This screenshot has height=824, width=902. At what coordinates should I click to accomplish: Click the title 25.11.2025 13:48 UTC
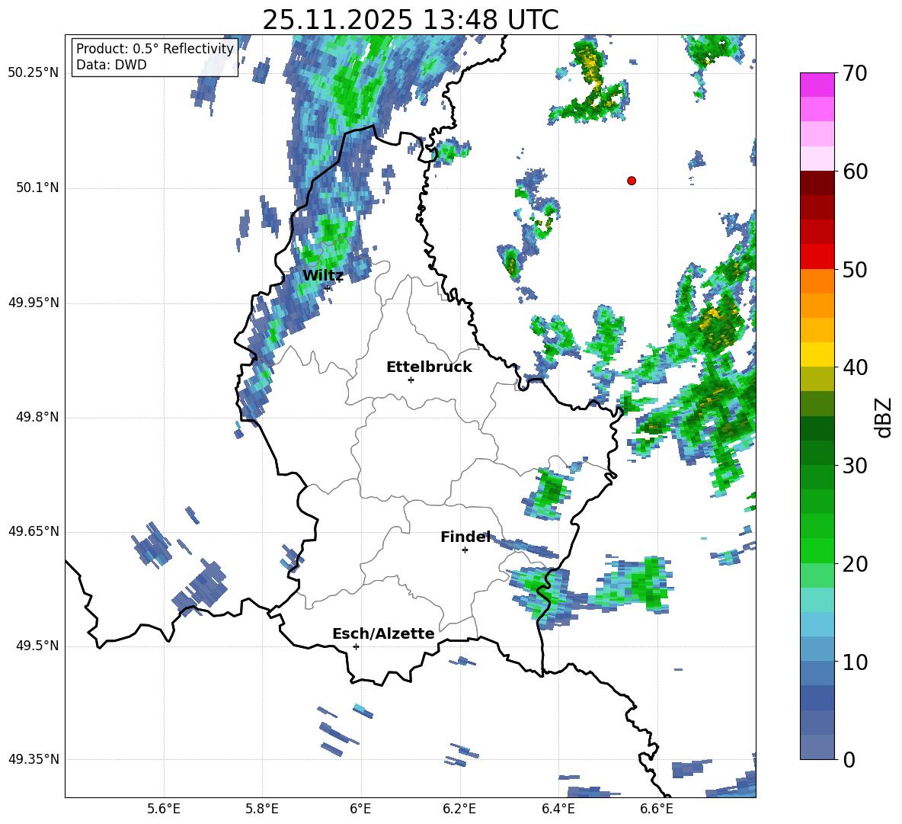411,20
